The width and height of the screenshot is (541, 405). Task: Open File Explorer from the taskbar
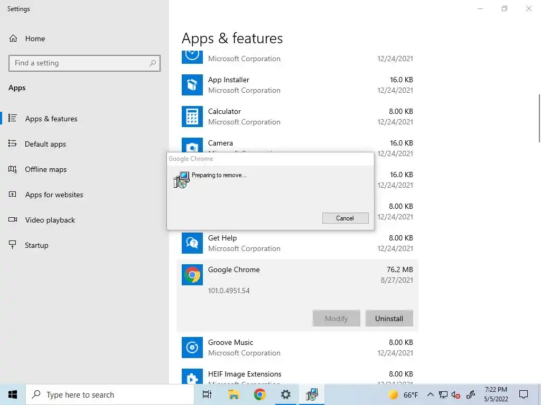point(234,394)
